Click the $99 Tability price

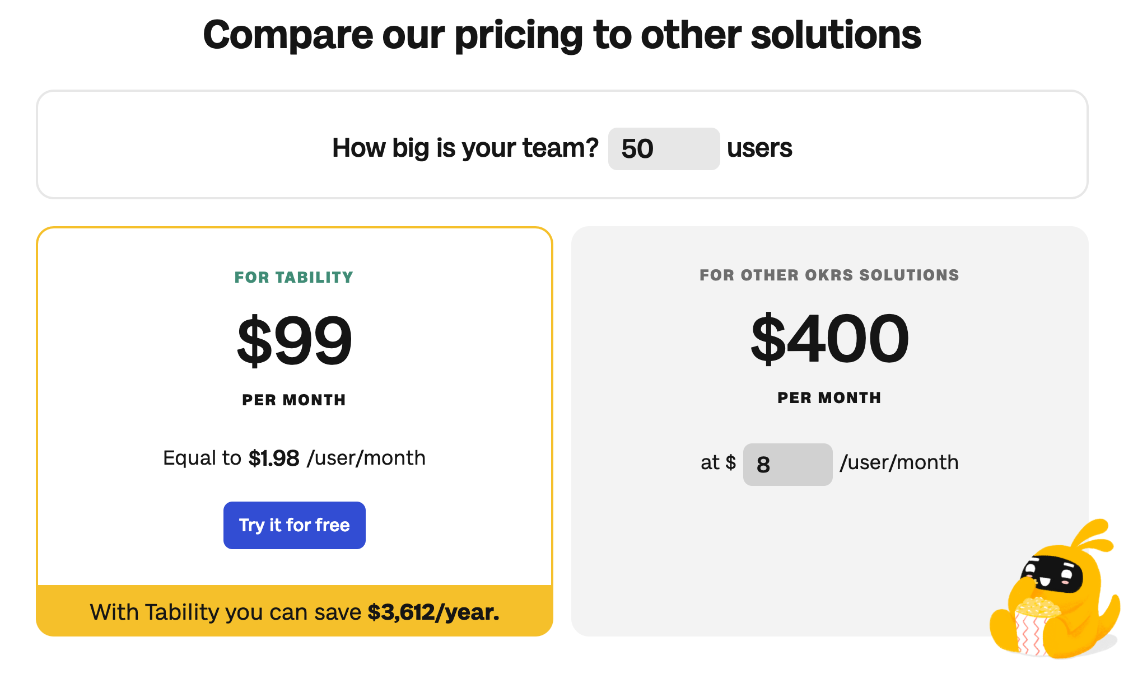pyautogui.click(x=295, y=340)
